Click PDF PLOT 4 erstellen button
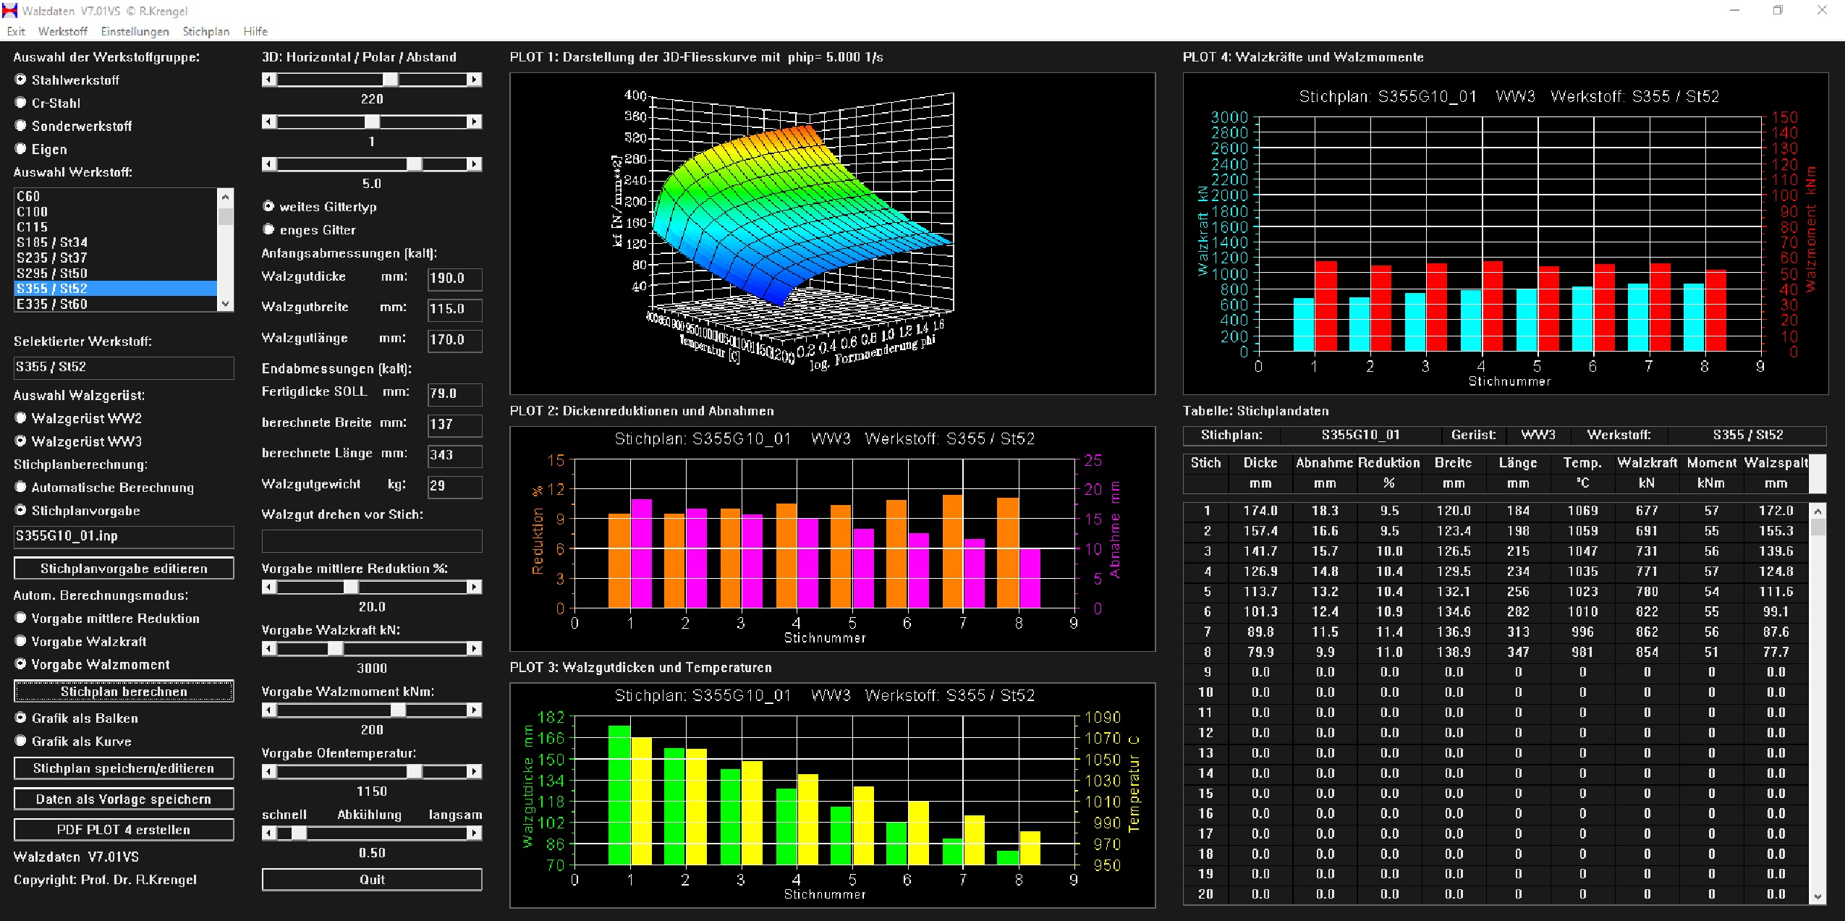This screenshot has height=921, width=1845. [124, 830]
